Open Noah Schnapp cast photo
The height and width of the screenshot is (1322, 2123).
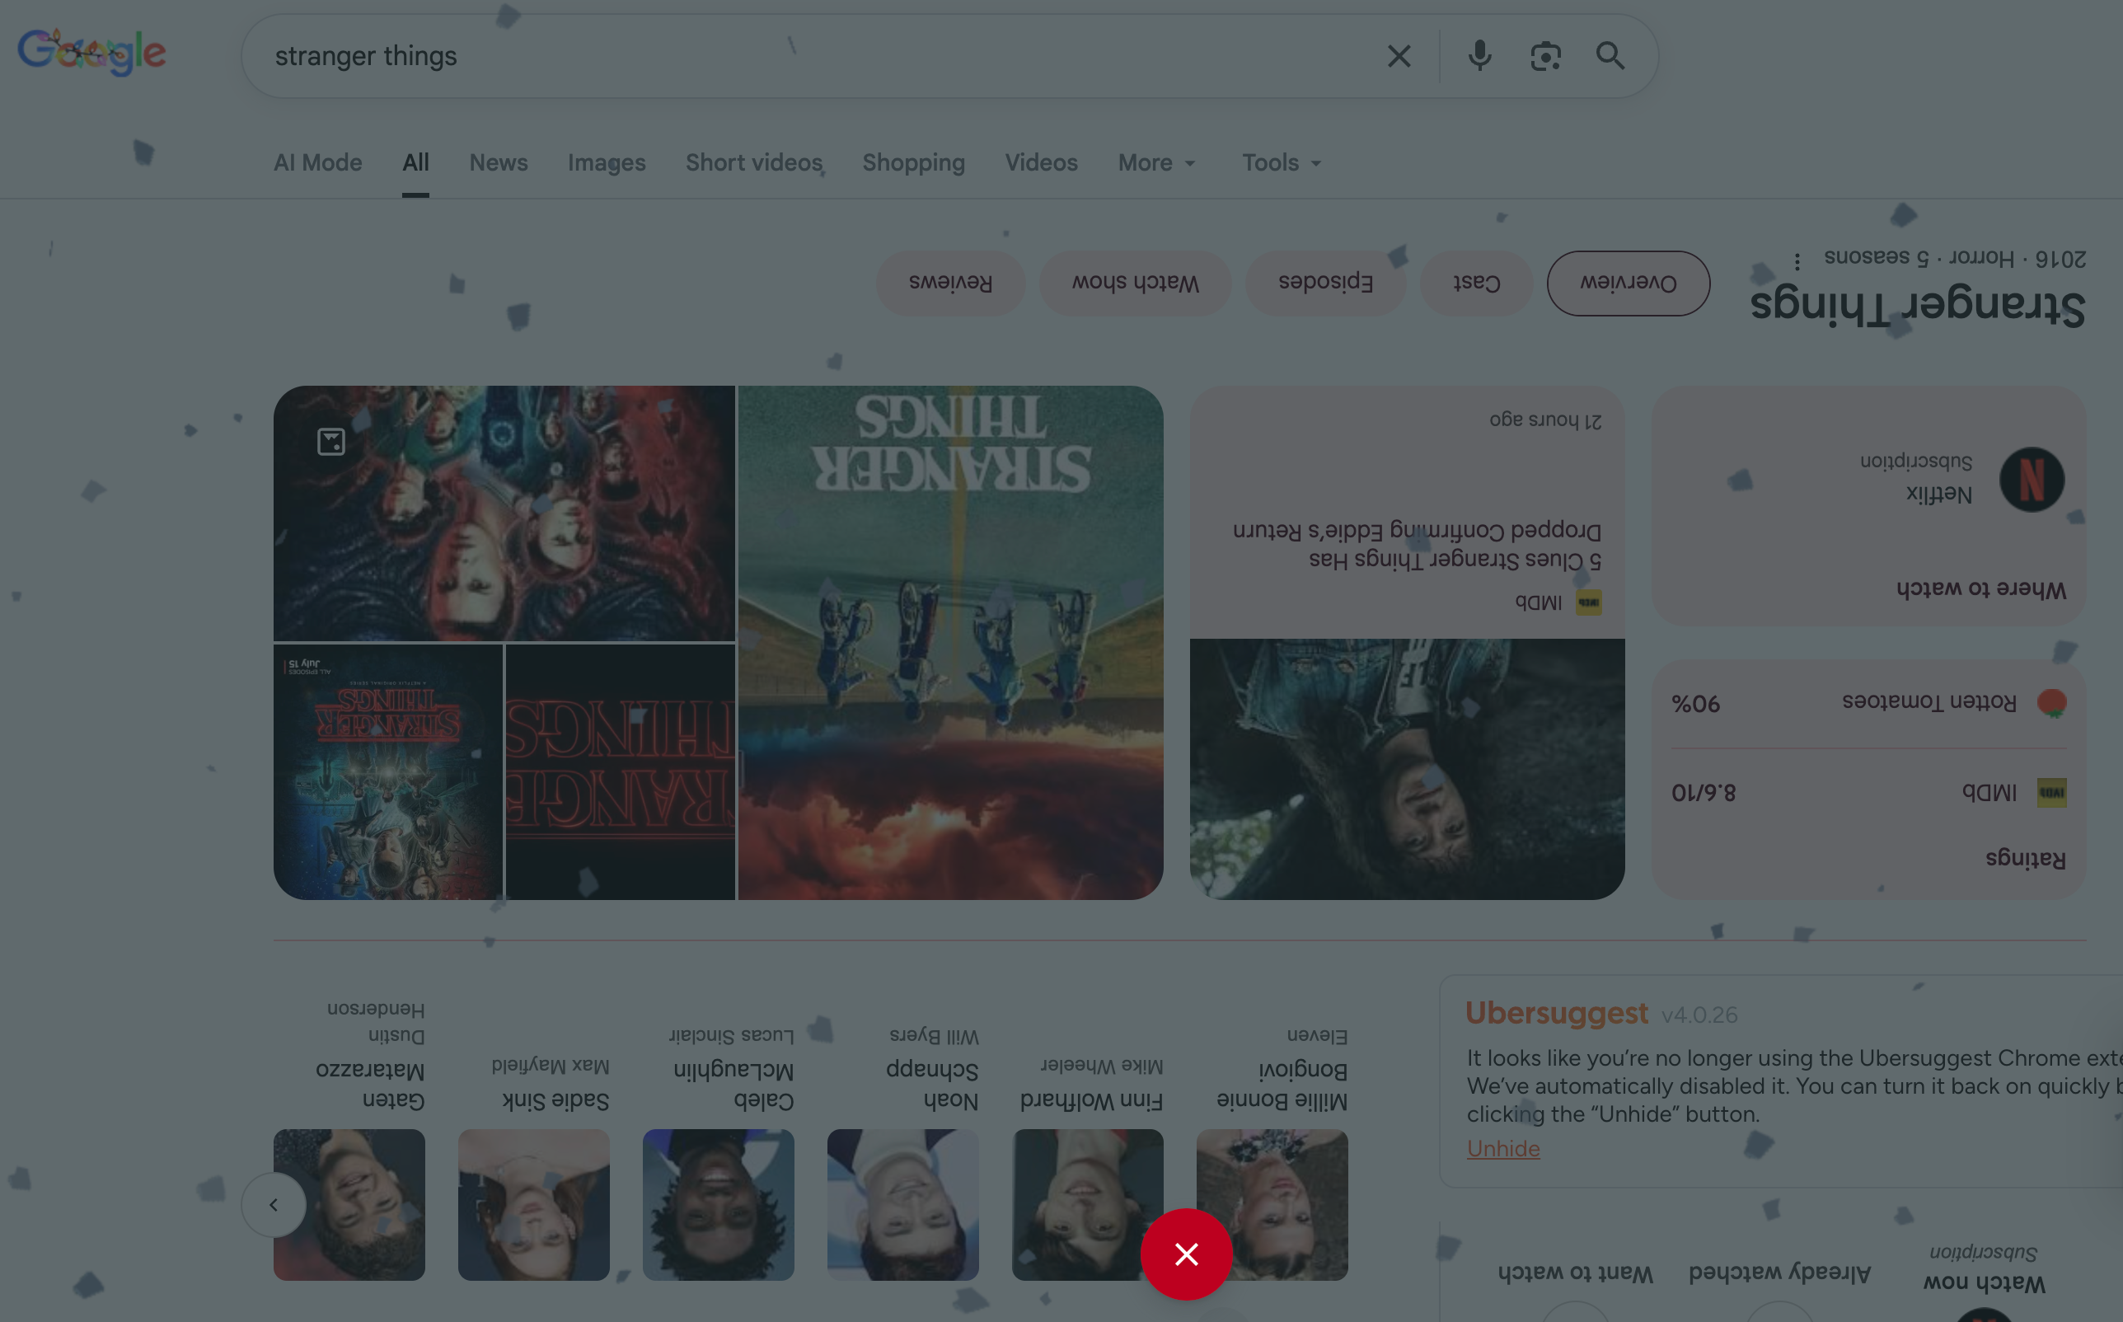click(x=903, y=1205)
